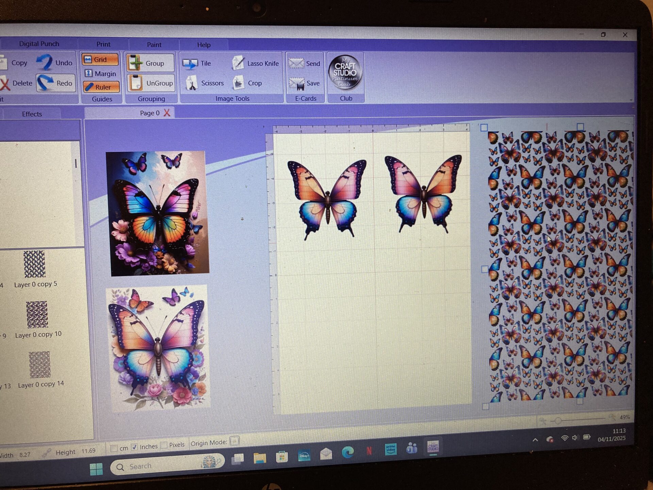
Task: Select the dark butterfly with flowers picture
Action: 157,213
